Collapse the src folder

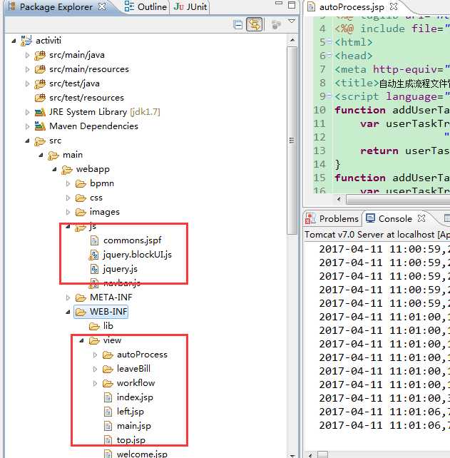tap(27, 141)
